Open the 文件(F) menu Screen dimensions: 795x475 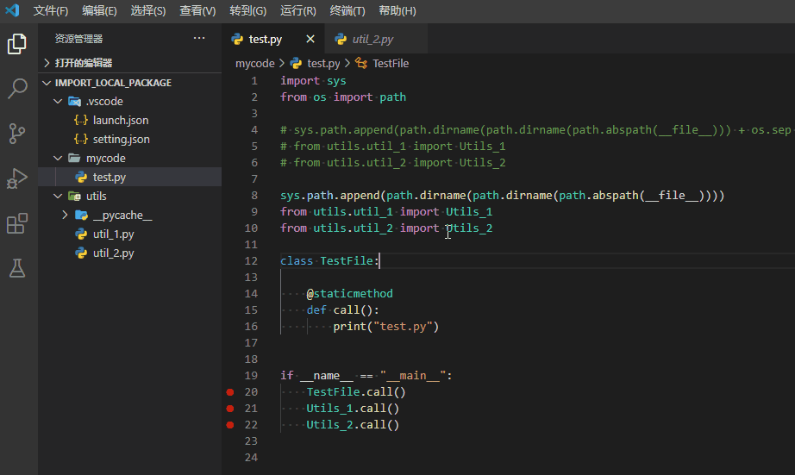point(51,10)
